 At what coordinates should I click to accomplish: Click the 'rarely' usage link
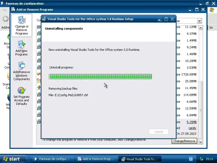click(192, 128)
